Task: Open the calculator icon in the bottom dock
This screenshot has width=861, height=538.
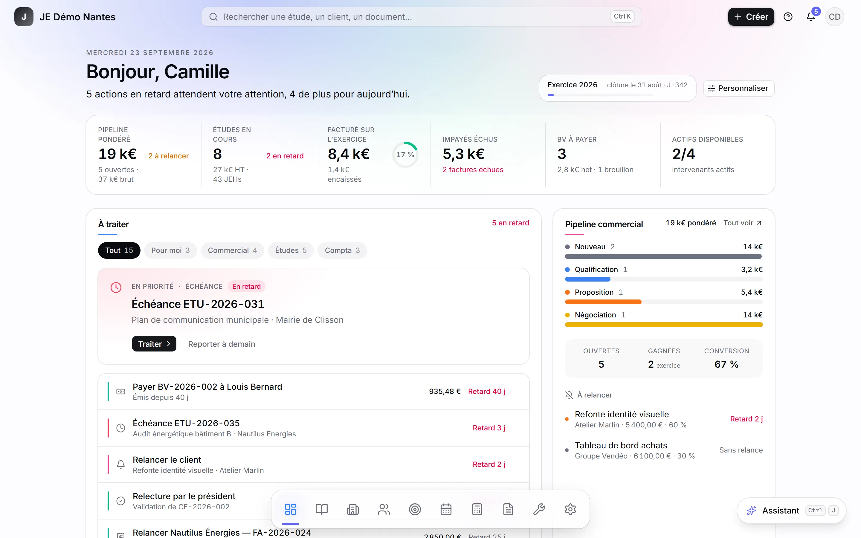Action: pyautogui.click(x=477, y=509)
